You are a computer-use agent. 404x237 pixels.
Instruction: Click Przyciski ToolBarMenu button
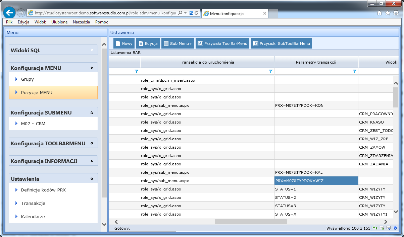coord(222,44)
